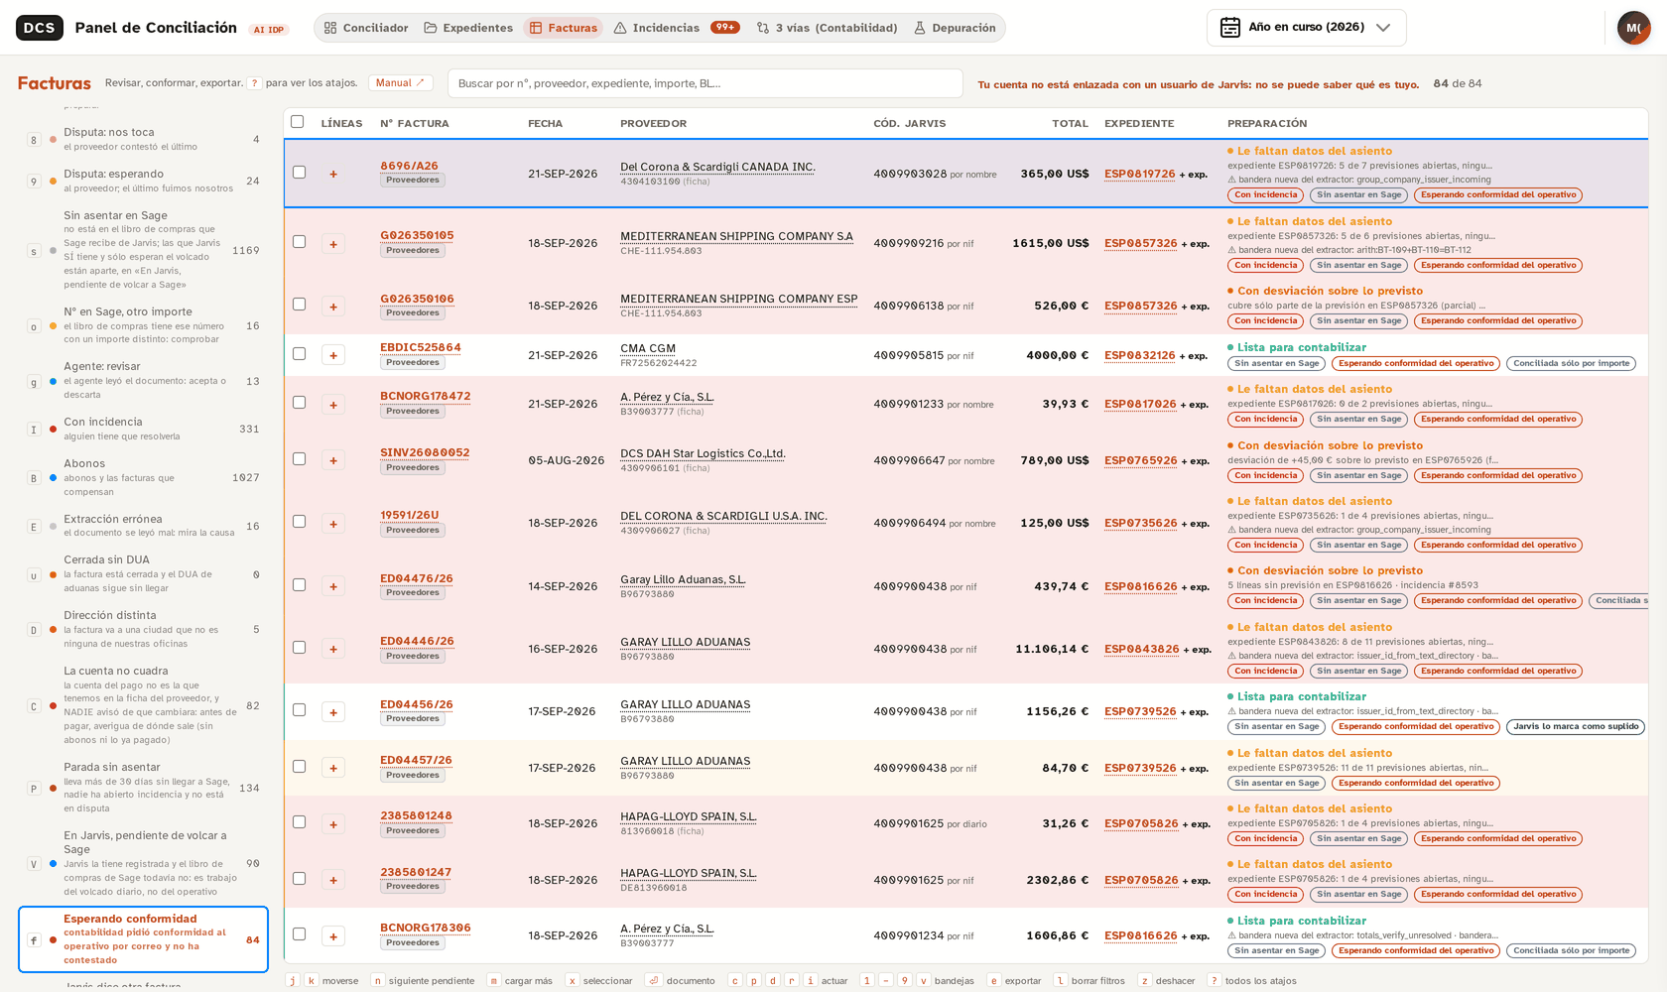This screenshot has width=1667, height=992.
Task: Select the Abonos tray
Action: coord(144,477)
